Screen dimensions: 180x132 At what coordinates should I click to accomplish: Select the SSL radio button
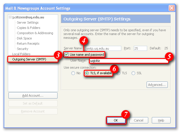click(134, 73)
